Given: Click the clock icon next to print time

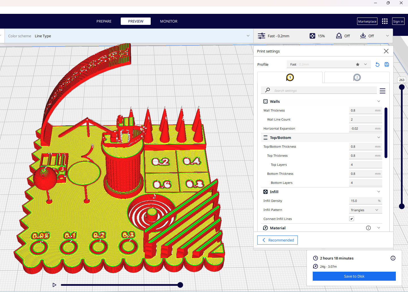Looking at the screenshot, I should pos(316,258).
